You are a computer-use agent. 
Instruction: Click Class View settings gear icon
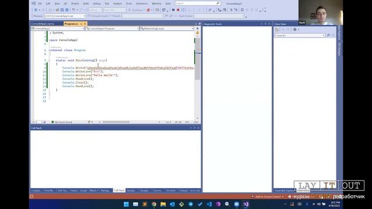coord(295,30)
